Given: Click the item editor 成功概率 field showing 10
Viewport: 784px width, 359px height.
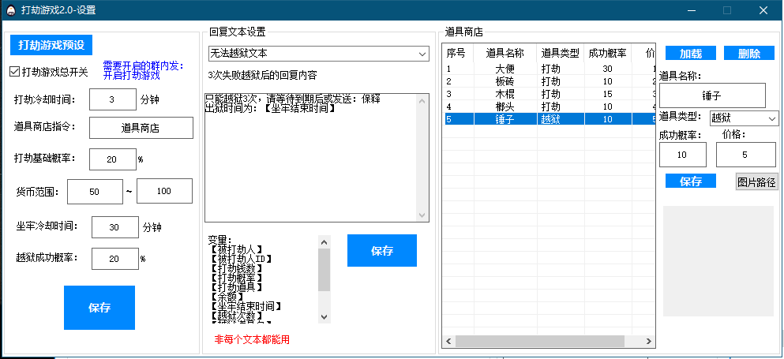Looking at the screenshot, I should tap(682, 155).
